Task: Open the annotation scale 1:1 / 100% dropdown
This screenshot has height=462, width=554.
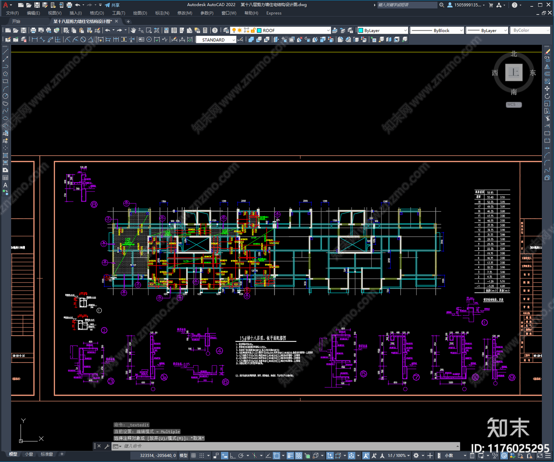Action: coord(399,455)
